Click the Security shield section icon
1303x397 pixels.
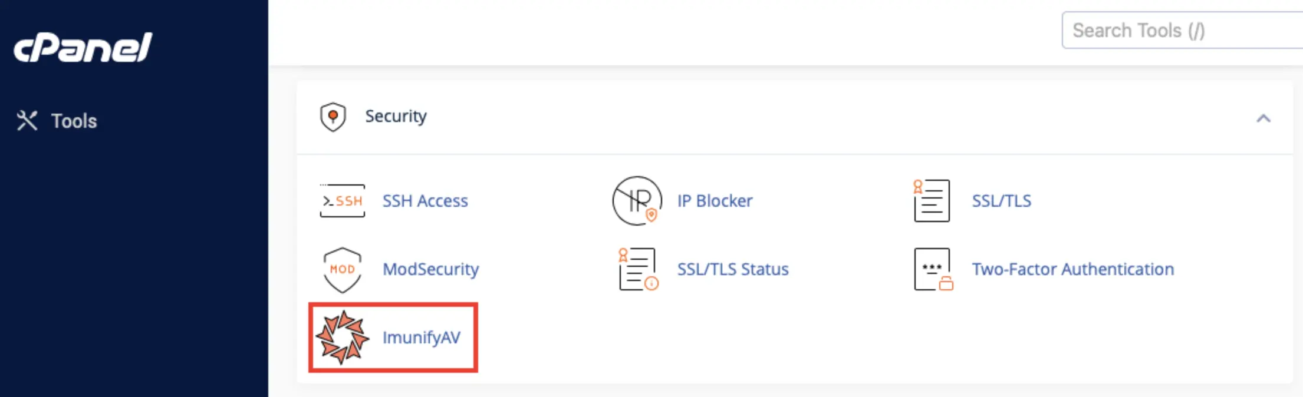[x=333, y=117]
